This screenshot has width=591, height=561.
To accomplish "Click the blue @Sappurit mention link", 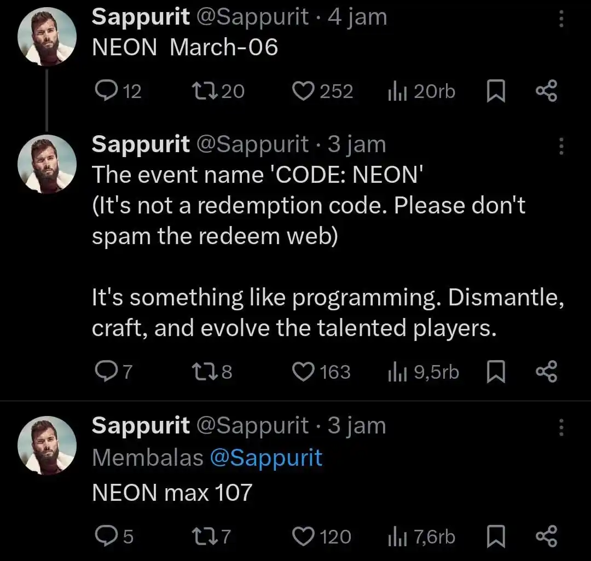I will tap(266, 458).
